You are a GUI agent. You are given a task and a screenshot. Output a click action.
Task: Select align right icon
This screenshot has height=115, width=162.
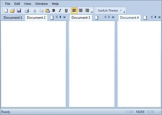click(x=87, y=11)
